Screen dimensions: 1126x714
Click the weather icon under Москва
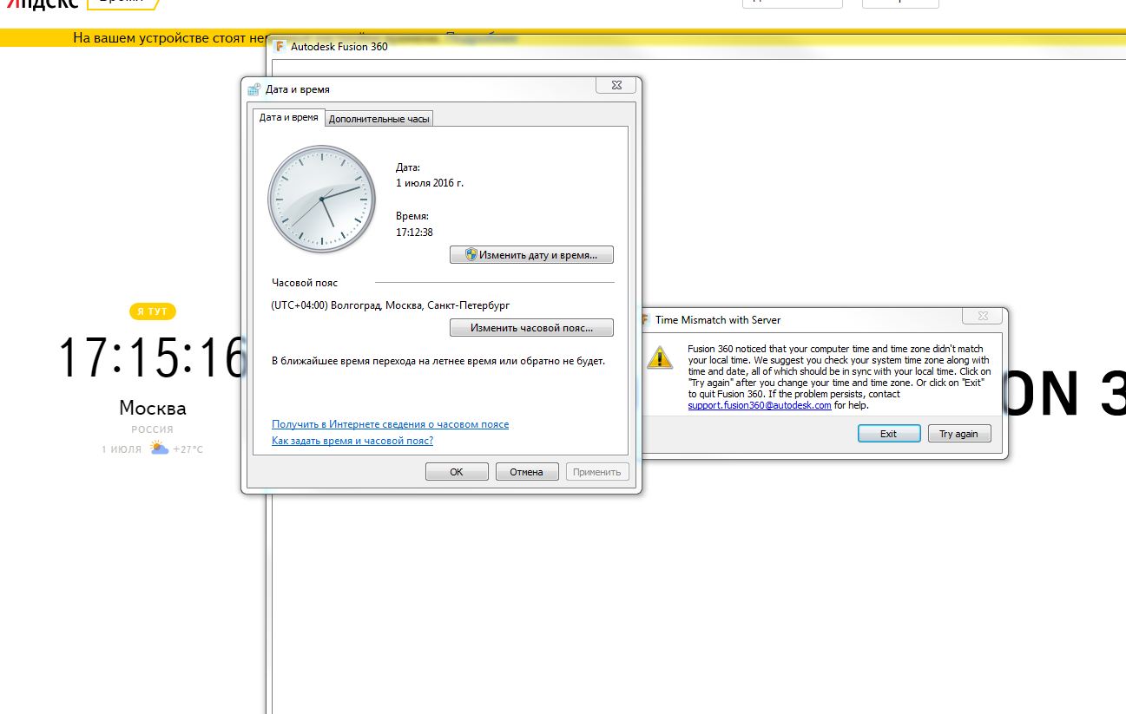pos(159,449)
